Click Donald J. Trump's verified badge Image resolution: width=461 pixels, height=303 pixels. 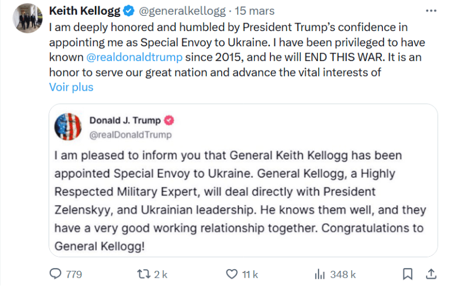point(169,120)
